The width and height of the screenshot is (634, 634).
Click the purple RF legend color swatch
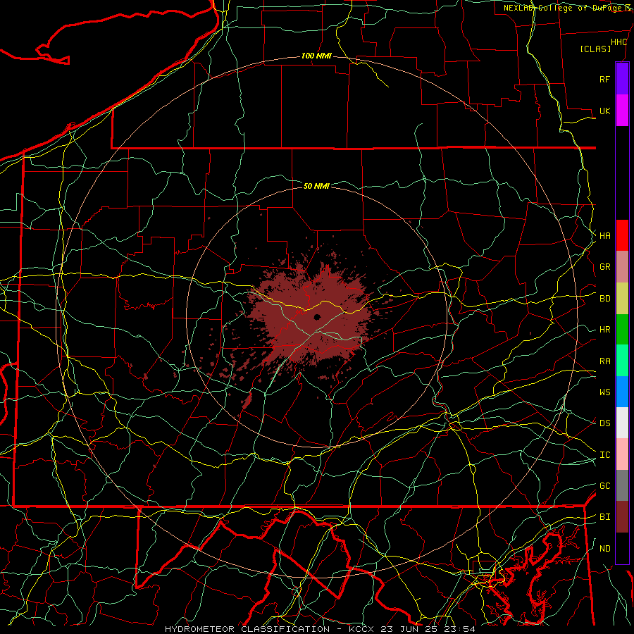(622, 79)
